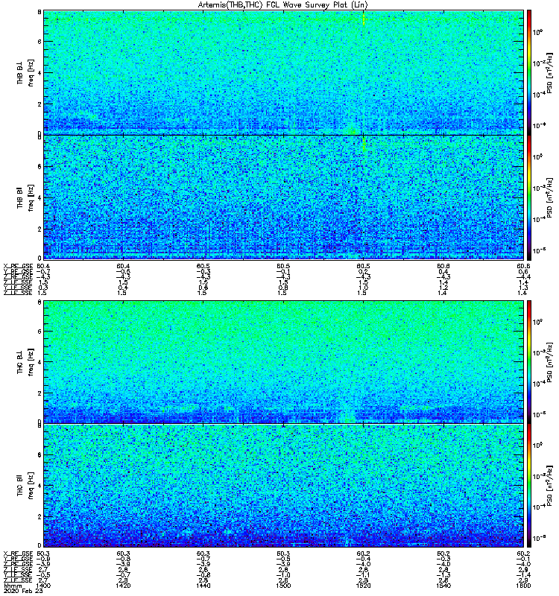The image size is (559, 596).
Task: Select the 'THC B∥ freq [Hz]' axis label
Action: click(x=25, y=486)
